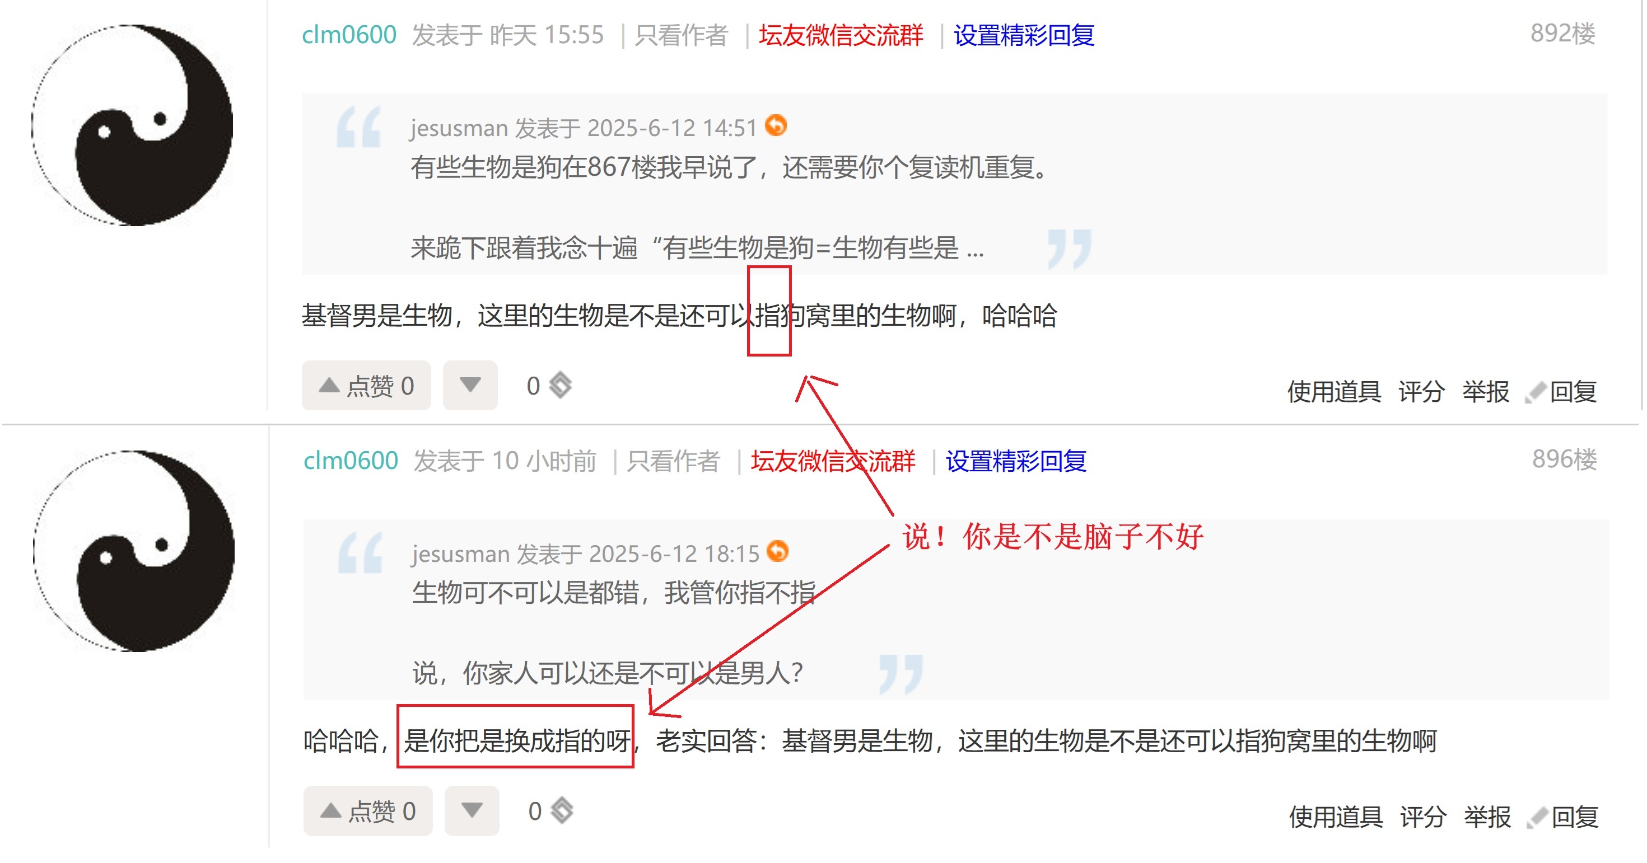This screenshot has height=863, width=1647.
Task: Open the red 坛友微信交流群 link in the 892楼 post
Action: 841,35
